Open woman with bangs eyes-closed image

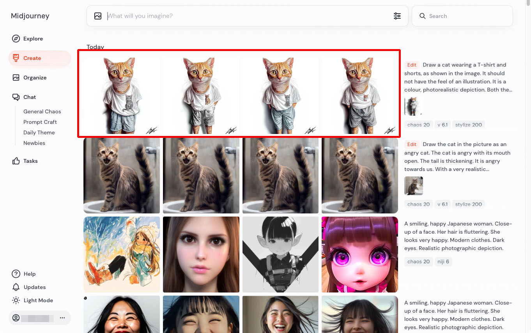pyautogui.click(x=201, y=314)
